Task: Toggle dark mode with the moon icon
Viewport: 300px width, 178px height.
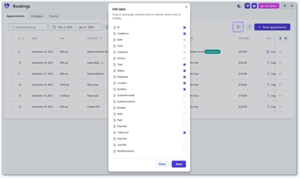Action: (239, 6)
